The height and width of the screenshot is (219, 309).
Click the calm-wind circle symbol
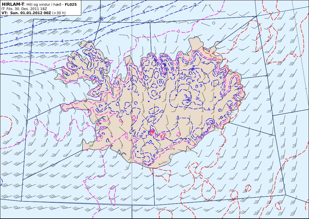(214, 23)
